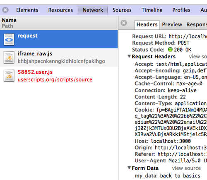Click the Cache-Control max-age=0 line
This screenshot has width=207, height=180.
pyautogui.click(x=168, y=84)
